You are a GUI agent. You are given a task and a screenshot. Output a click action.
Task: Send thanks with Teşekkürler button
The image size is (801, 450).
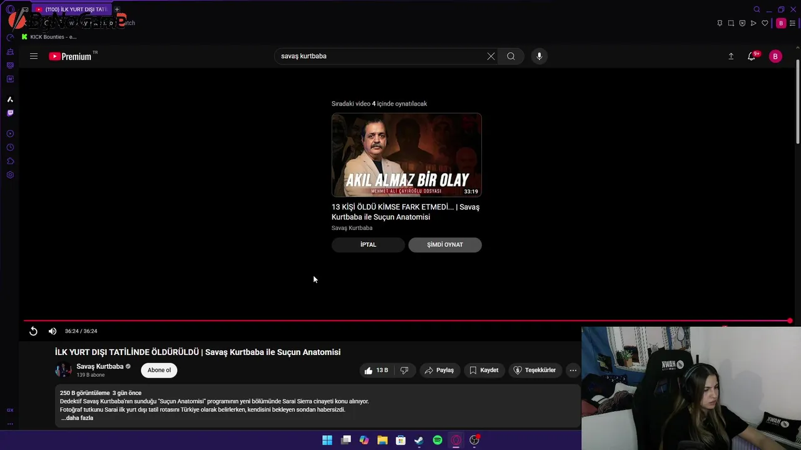coord(535,370)
